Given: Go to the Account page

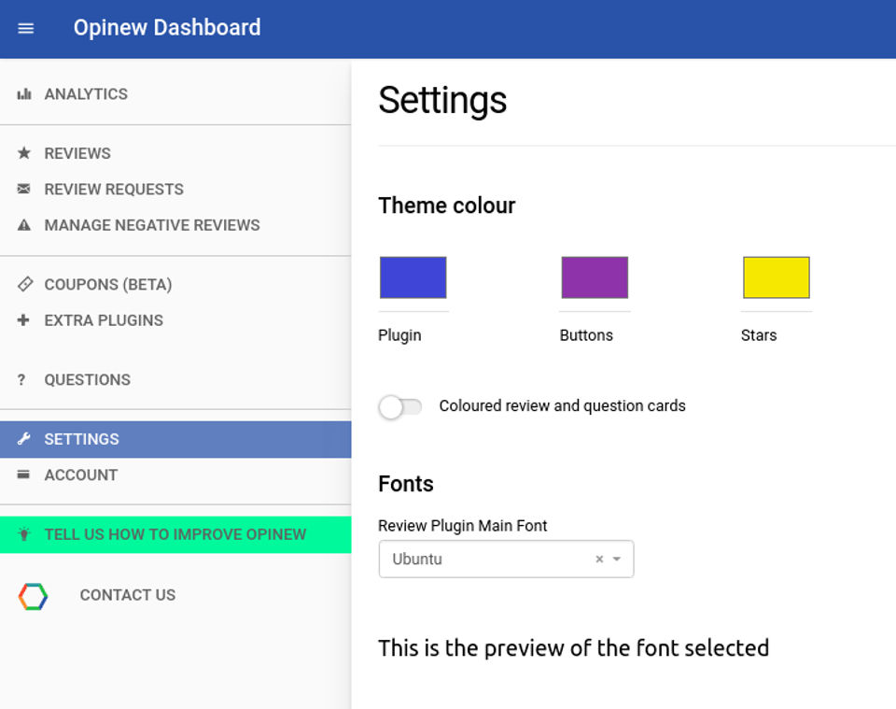Looking at the screenshot, I should (x=81, y=475).
